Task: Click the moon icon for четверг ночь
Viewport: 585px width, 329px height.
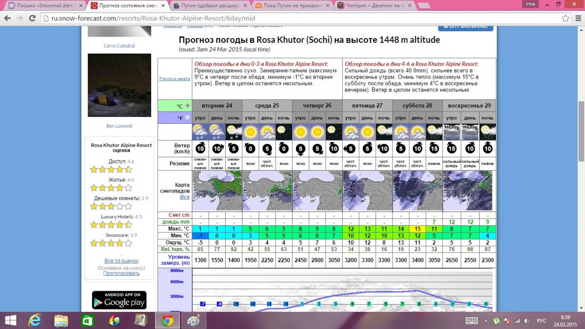Action: [333, 132]
